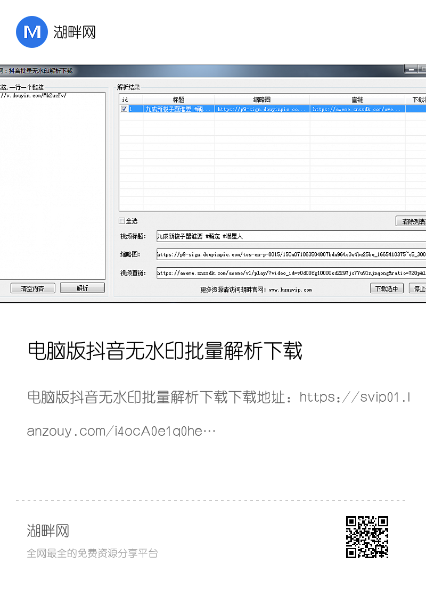Click the 湖畔网 header site name
The width and height of the screenshot is (426, 596).
click(75, 32)
